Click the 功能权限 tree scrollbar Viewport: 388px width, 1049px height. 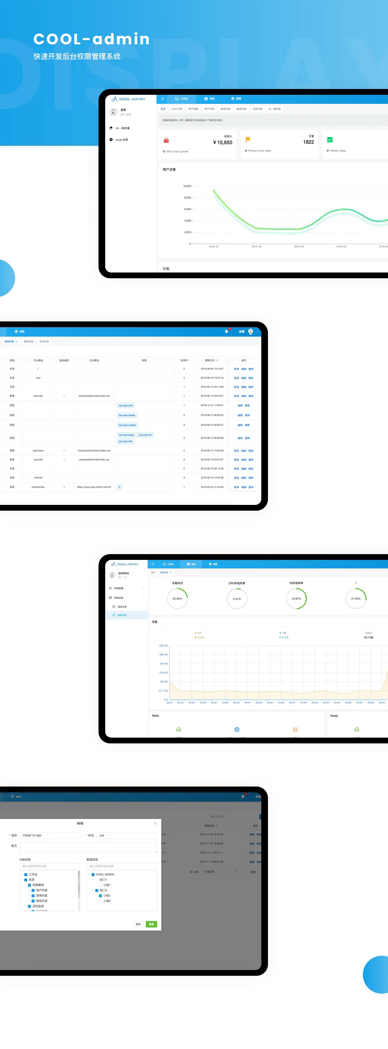click(x=79, y=884)
